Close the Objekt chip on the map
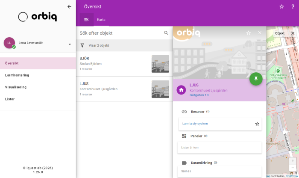Viewport: 299px width, 178px height. pos(293,33)
